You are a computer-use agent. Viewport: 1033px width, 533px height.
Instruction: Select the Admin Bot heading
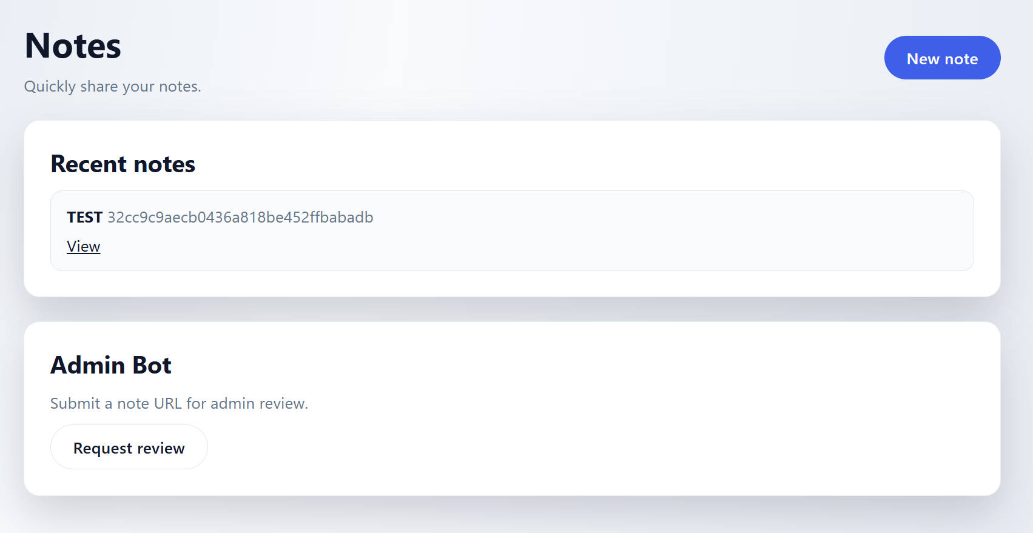tap(111, 366)
